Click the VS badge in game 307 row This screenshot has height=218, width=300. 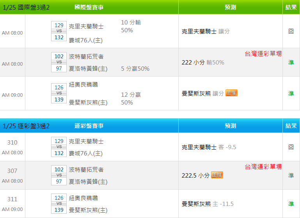59,175
